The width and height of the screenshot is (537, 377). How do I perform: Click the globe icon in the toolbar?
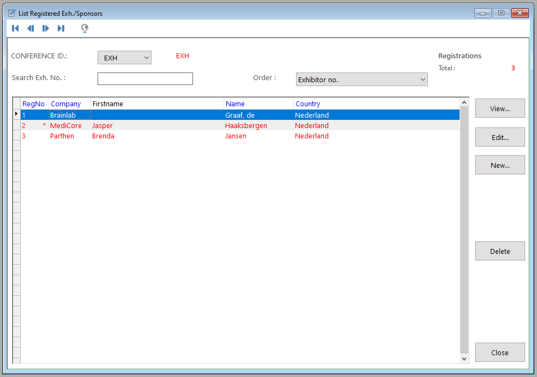(x=85, y=28)
